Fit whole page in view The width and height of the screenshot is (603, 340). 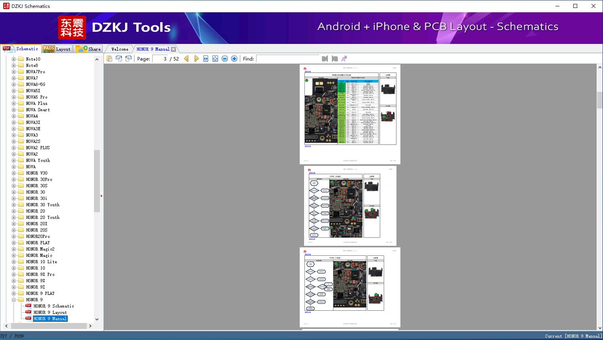coord(215,59)
